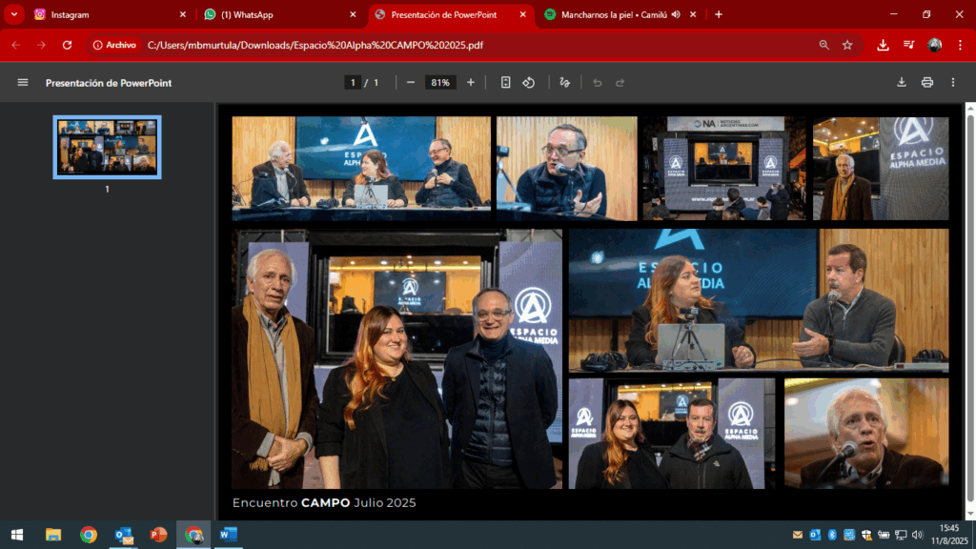Toggle the PDF sidebar hamburger menu
The image size is (976, 549).
pos(23,83)
